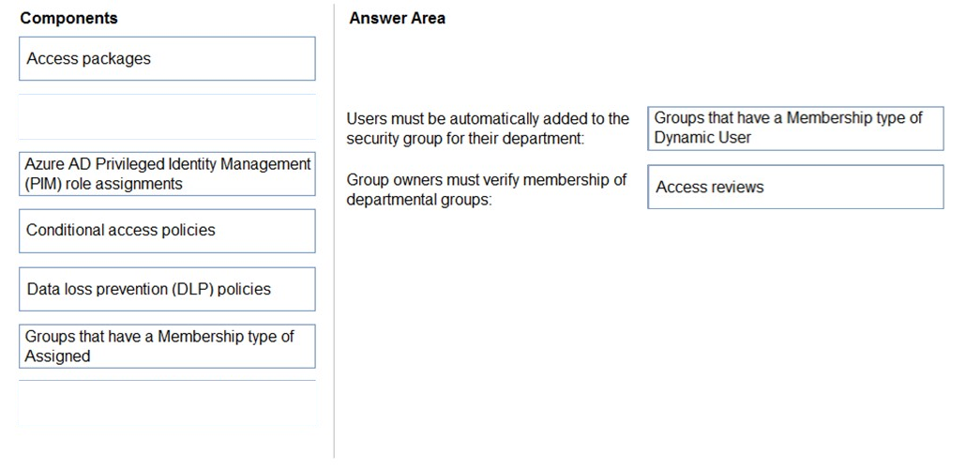Click the word 'Assigned' in the last component
Image resolution: width=966 pixels, height=469 pixels.
coord(57,356)
